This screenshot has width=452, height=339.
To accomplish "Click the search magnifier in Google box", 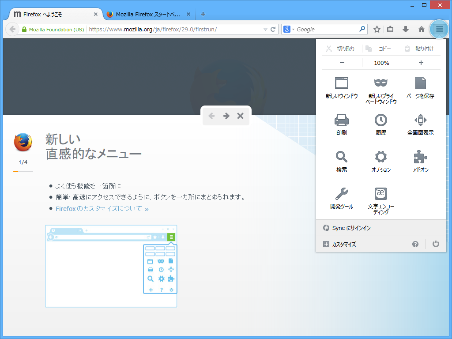I will click(x=362, y=29).
